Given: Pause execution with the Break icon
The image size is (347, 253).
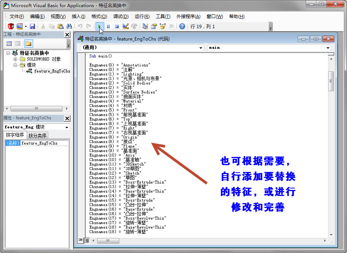Looking at the screenshot, I should coord(108,26).
